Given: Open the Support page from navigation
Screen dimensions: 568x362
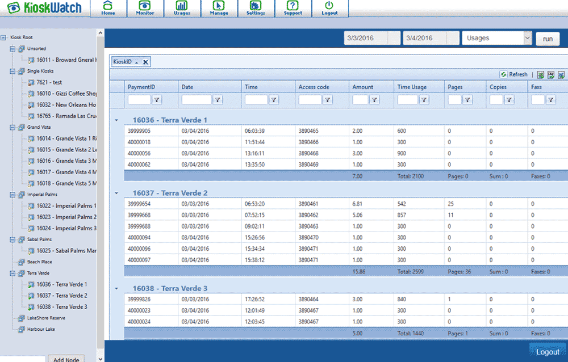Looking at the screenshot, I should [x=293, y=9].
